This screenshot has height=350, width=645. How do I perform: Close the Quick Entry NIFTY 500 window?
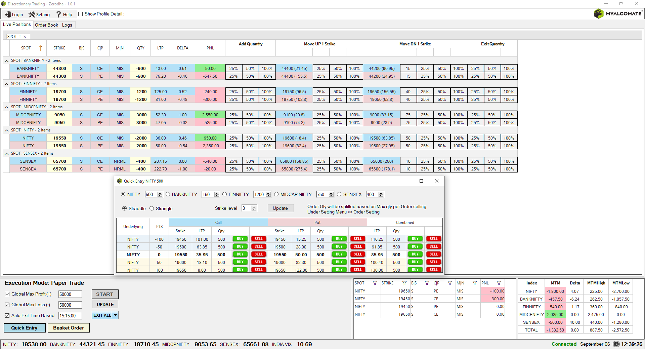coord(437,181)
